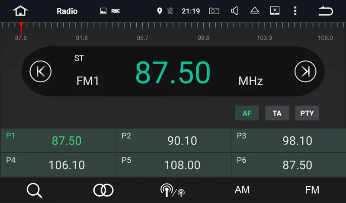
Task: Switch to the FM band
Action: 312,190
